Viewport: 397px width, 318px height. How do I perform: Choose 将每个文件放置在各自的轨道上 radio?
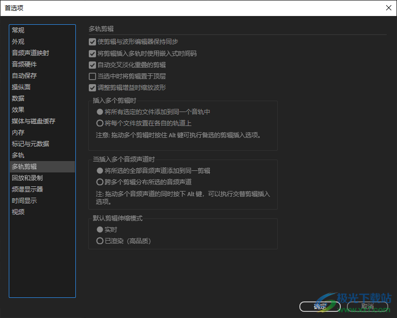pyautogui.click(x=100, y=123)
